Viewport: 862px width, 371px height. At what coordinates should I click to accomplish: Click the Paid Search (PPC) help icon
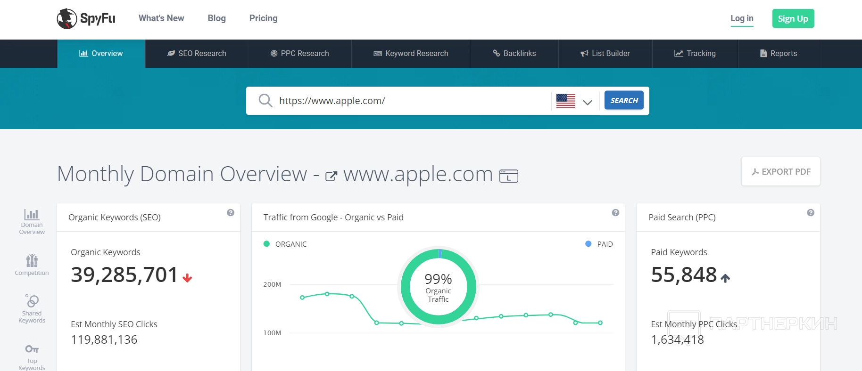[811, 213]
